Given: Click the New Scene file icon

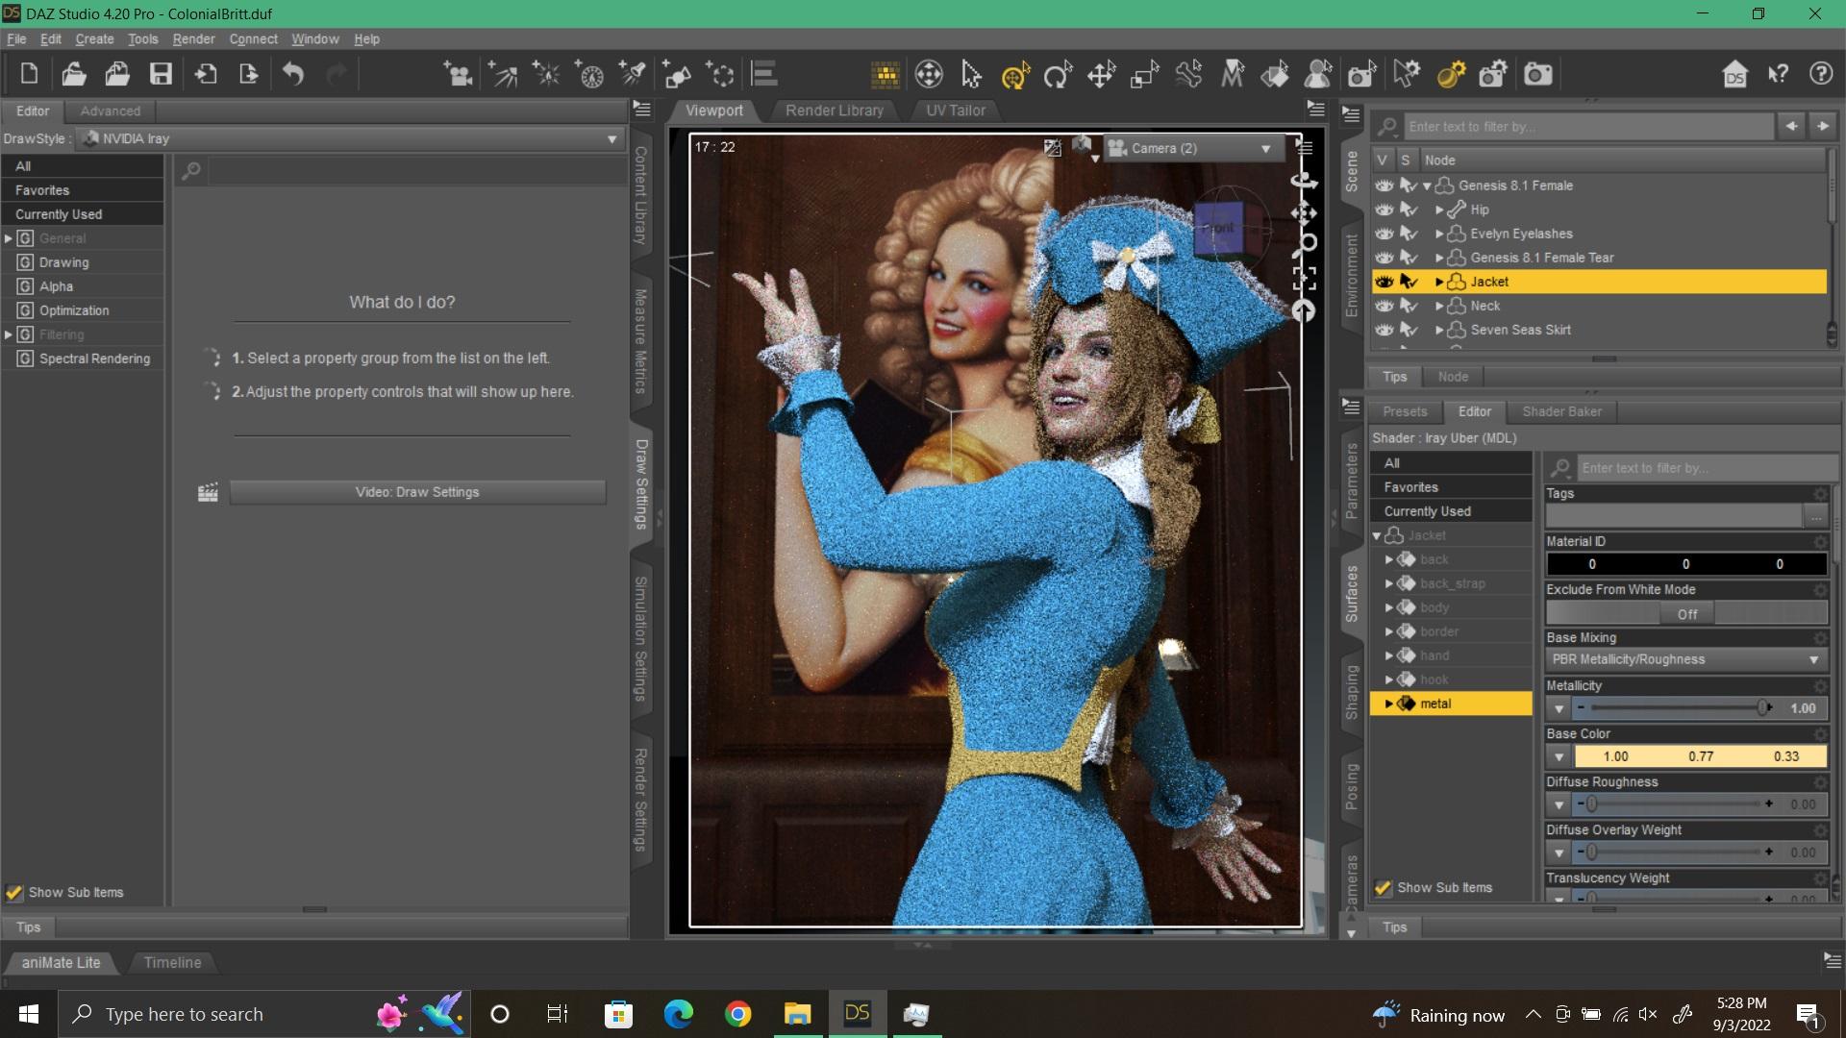Looking at the screenshot, I should click(29, 74).
